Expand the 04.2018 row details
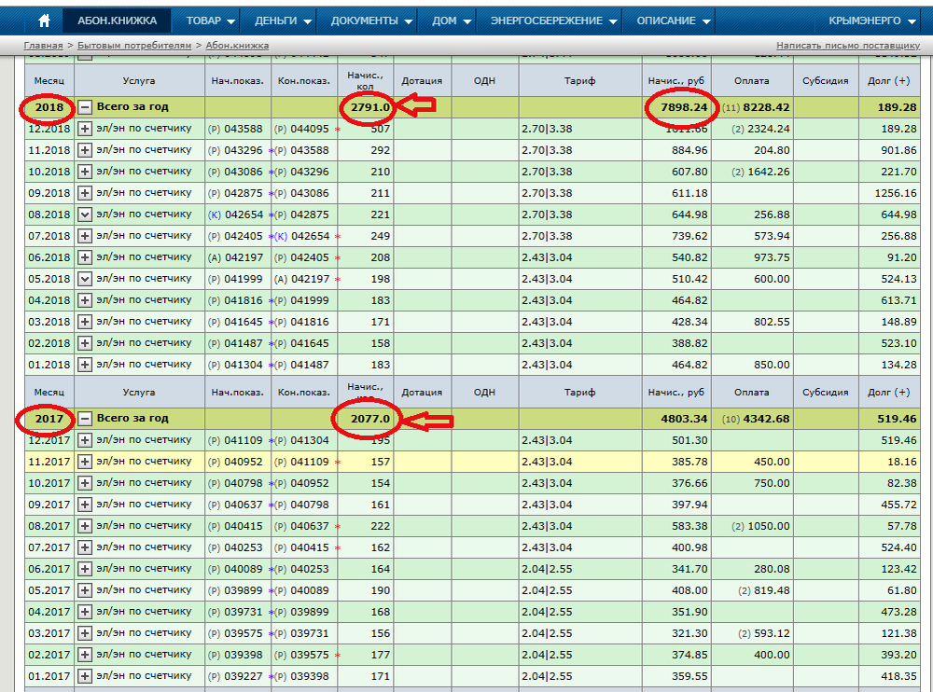This screenshot has height=692, width=933. [85, 300]
